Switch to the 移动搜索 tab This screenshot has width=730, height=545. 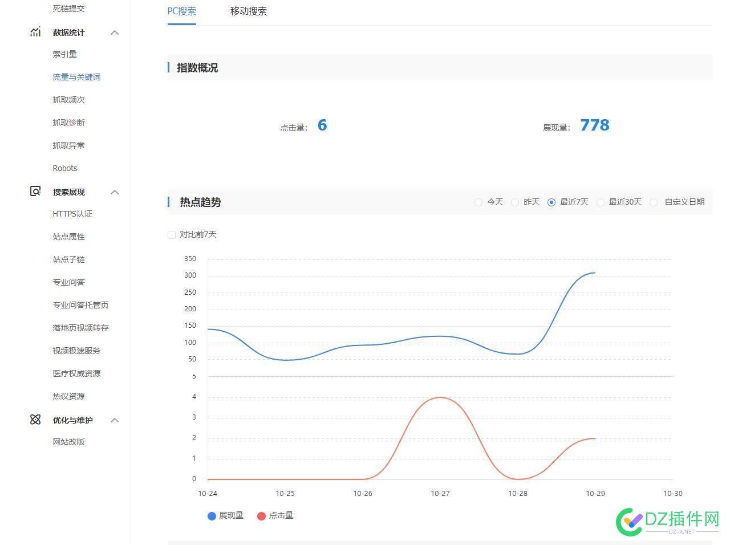coord(249,11)
